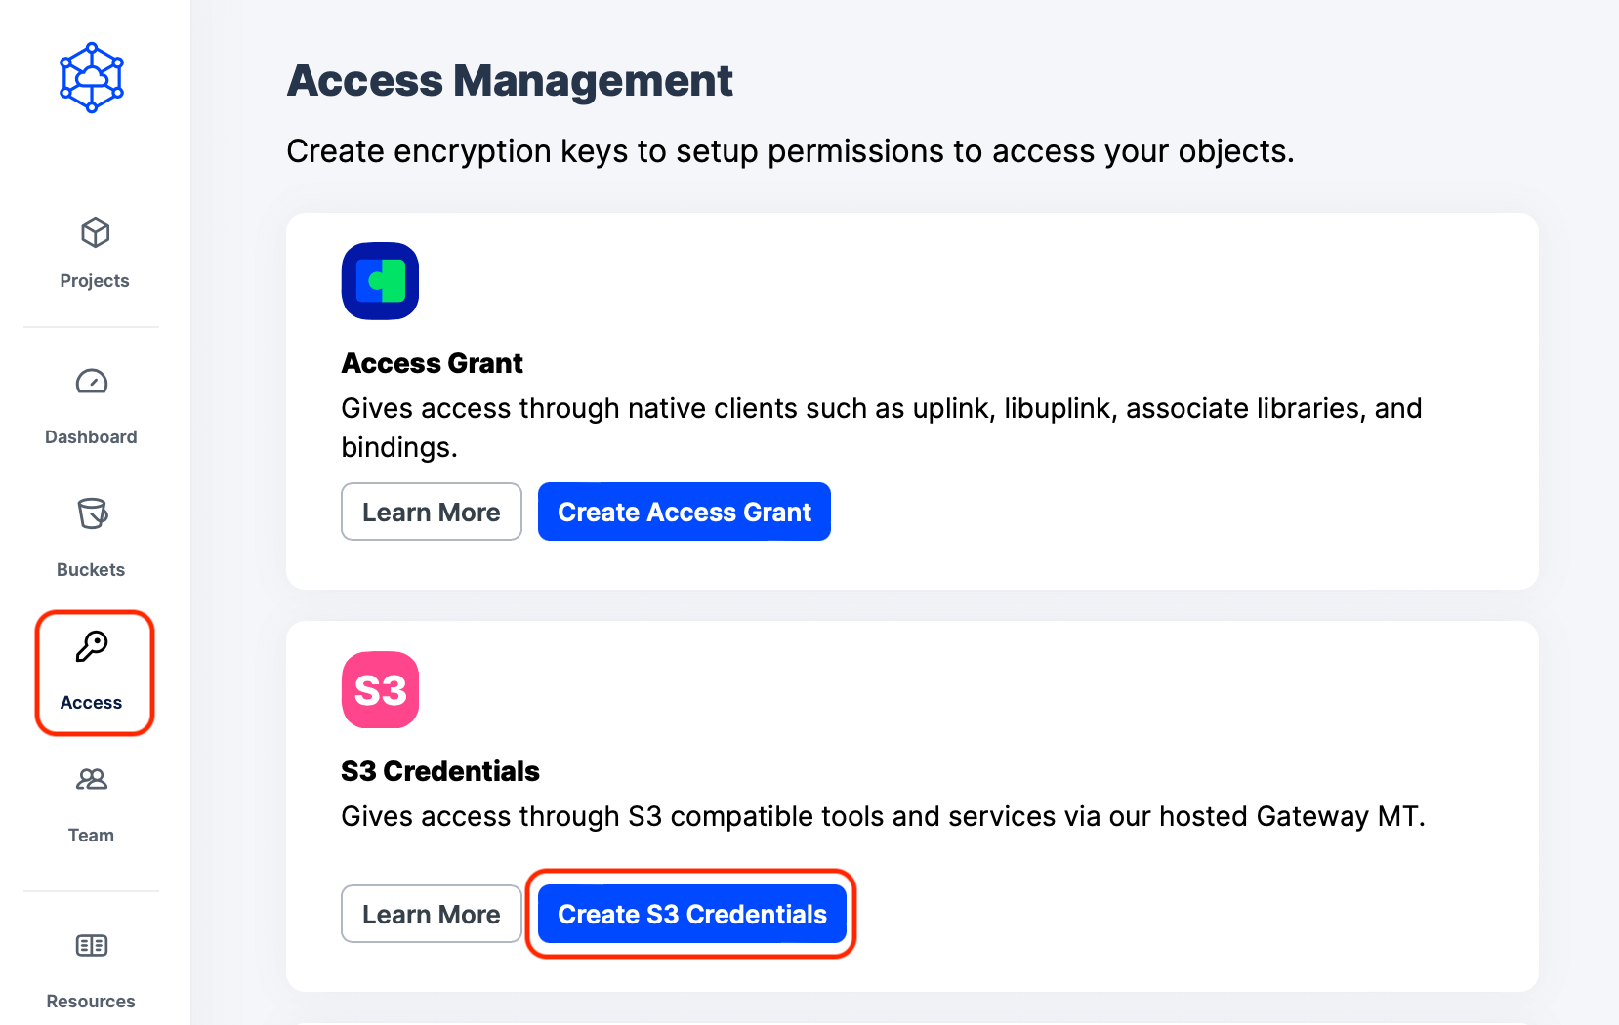The image size is (1619, 1025).
Task: Click the Storj logo at the top
Action: pos(91,78)
